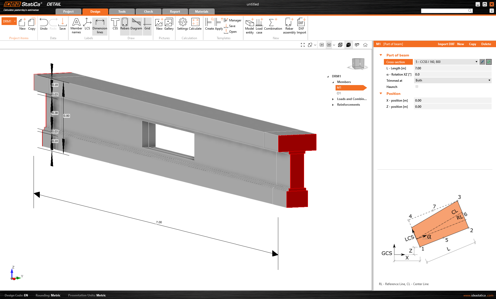Click the L - Length input field
Screen dimensions: 496x299
[x=452, y=68]
